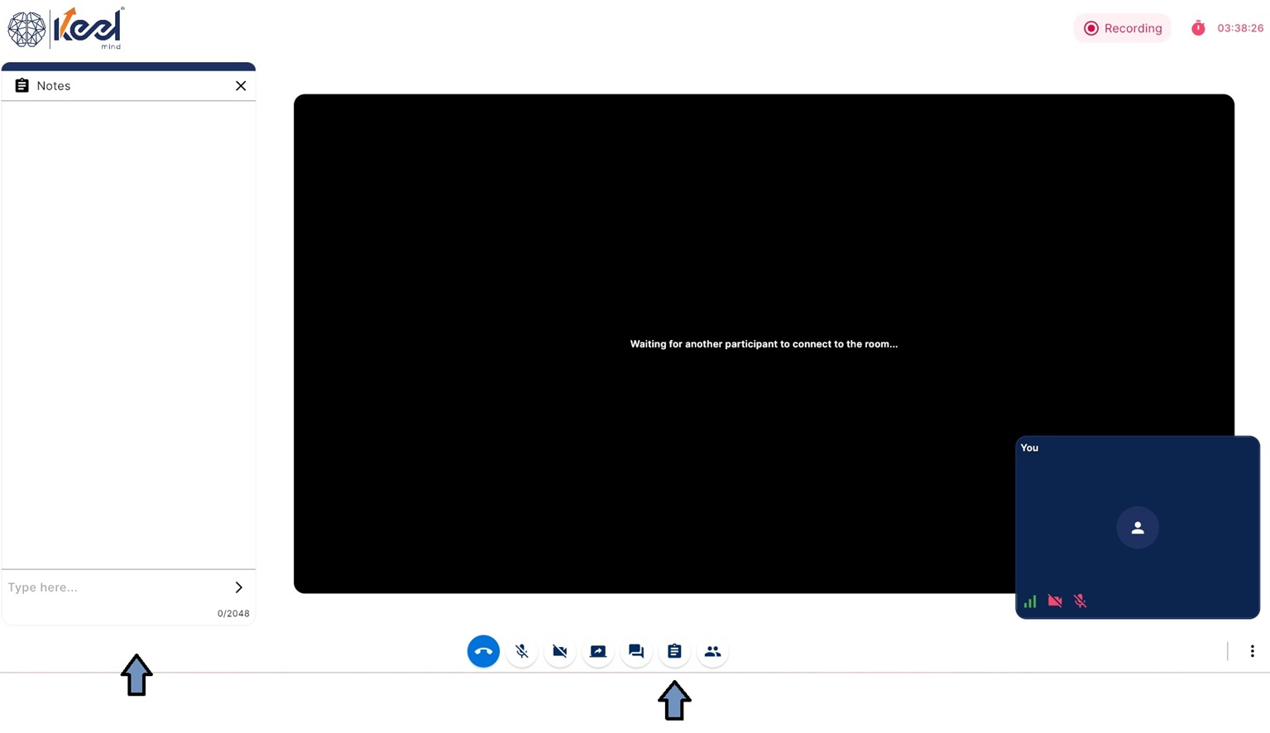This screenshot has height=733, width=1270.
Task: End the call with the blue hang-up button
Action: click(483, 651)
